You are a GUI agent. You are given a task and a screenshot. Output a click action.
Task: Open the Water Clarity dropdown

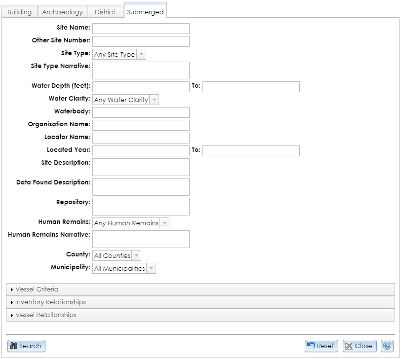[155, 100]
